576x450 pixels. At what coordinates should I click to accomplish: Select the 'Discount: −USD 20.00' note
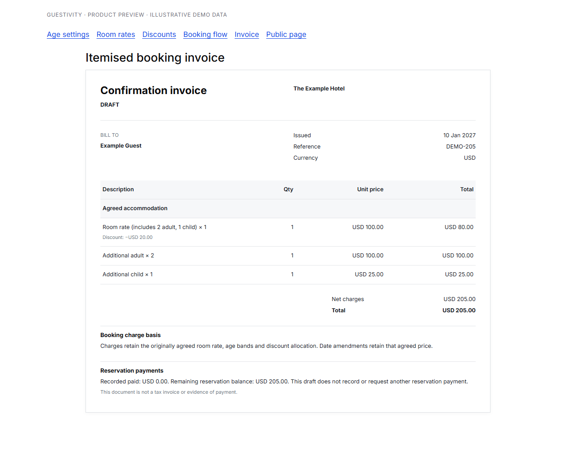coord(127,238)
